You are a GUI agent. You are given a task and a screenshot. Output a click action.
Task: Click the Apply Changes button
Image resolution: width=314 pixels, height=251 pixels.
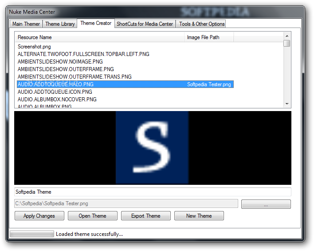39,216
